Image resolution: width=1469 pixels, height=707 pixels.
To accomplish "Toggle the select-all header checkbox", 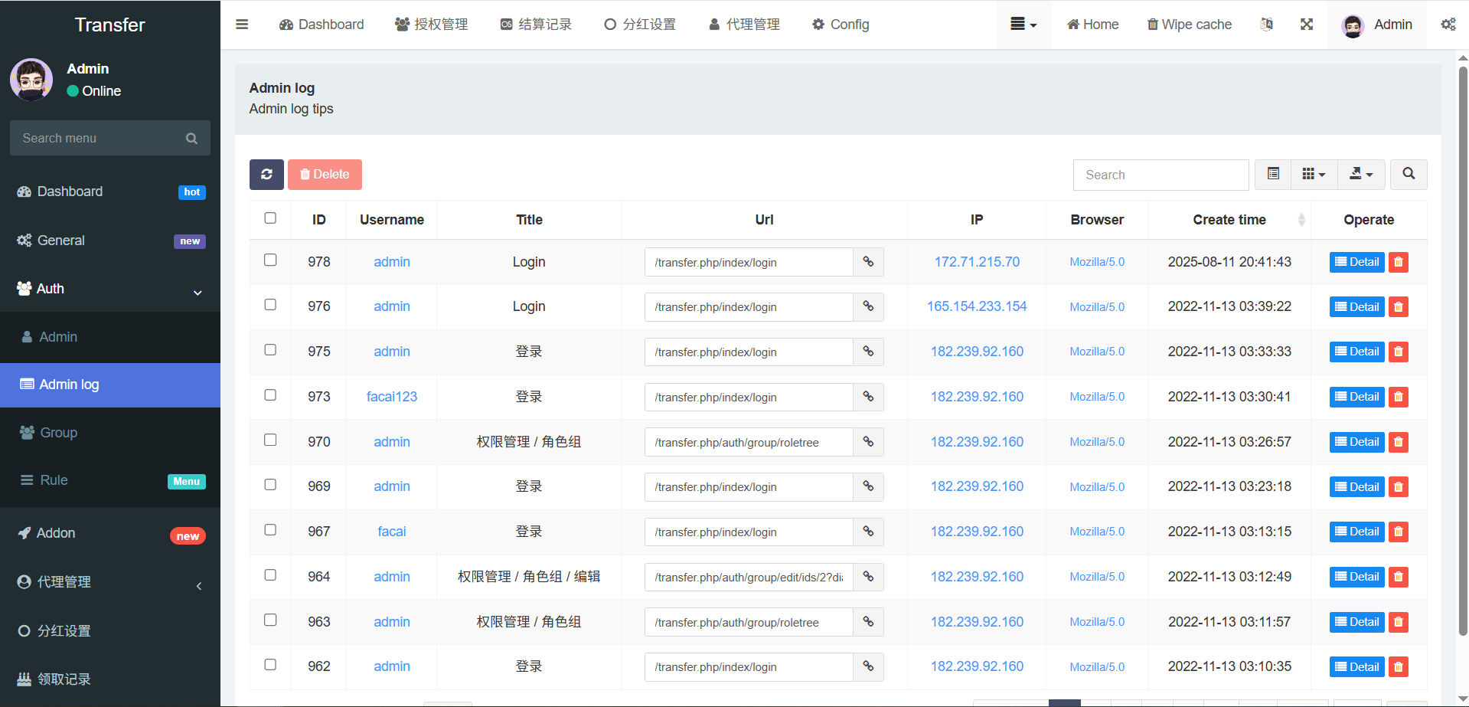I will click(x=270, y=218).
